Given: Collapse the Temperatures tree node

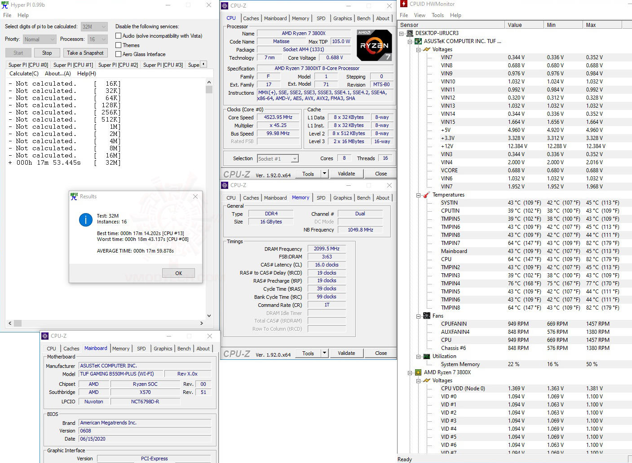Looking at the screenshot, I should point(419,195).
